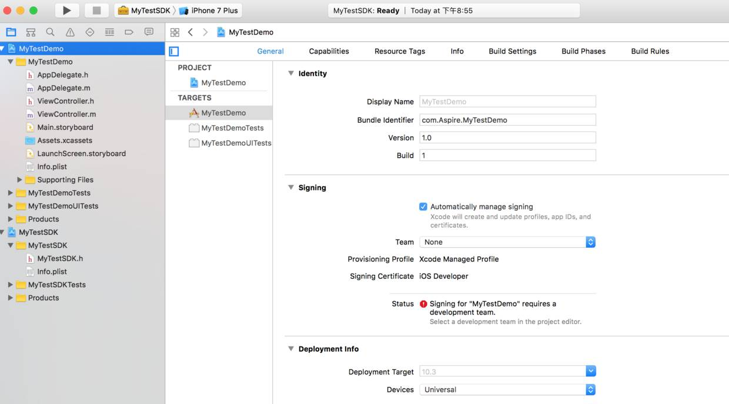Choose iPhone 7 Plus run destination
This screenshot has height=404, width=729.
click(x=209, y=11)
